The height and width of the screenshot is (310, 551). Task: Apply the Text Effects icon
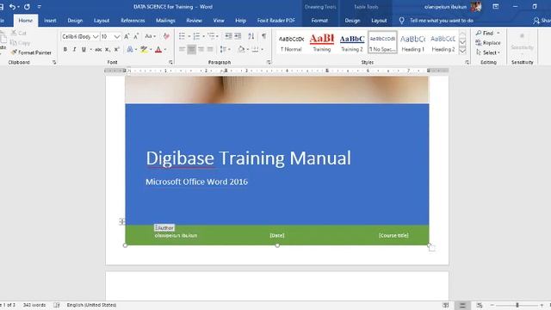(130, 50)
